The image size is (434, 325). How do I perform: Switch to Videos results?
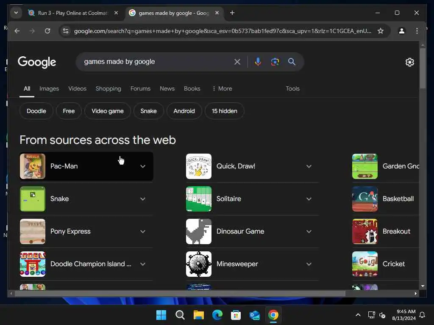(77, 89)
